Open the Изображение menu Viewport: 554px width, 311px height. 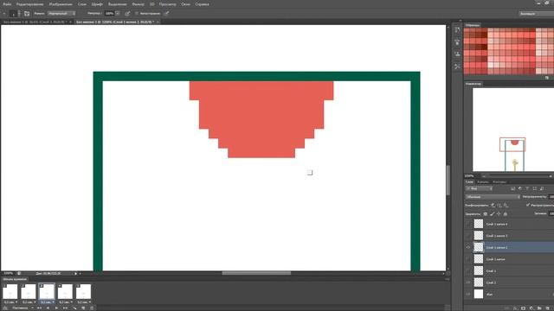click(x=61, y=4)
